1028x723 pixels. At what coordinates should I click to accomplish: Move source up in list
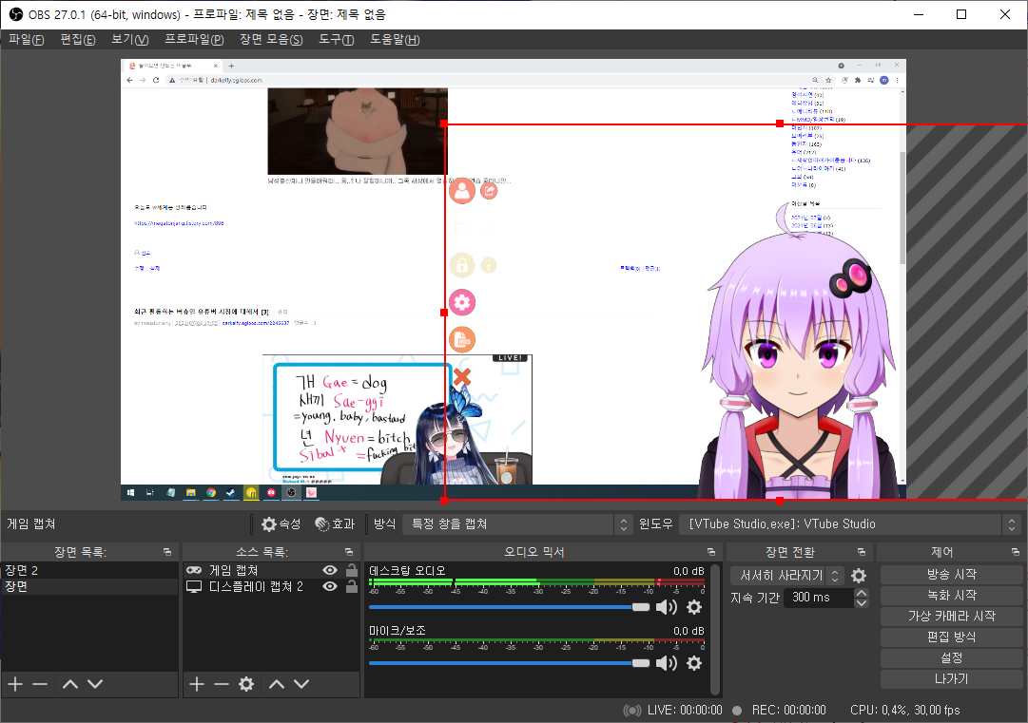tap(277, 684)
